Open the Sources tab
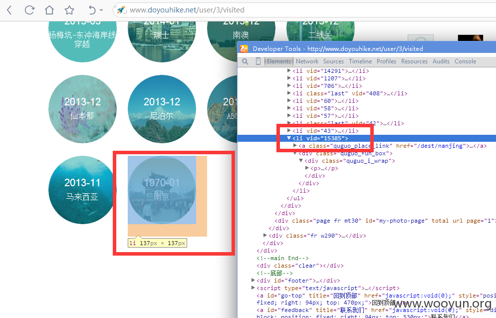 (x=333, y=61)
